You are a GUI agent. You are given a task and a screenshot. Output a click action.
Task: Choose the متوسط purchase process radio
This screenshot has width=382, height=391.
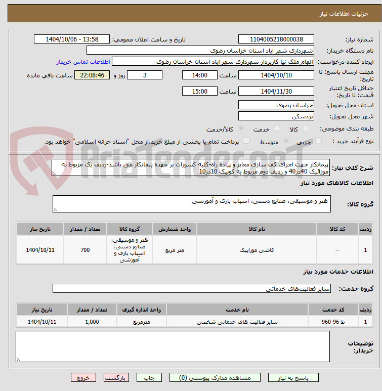[286, 141]
